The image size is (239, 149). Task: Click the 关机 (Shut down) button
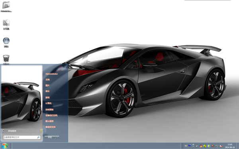(50, 137)
